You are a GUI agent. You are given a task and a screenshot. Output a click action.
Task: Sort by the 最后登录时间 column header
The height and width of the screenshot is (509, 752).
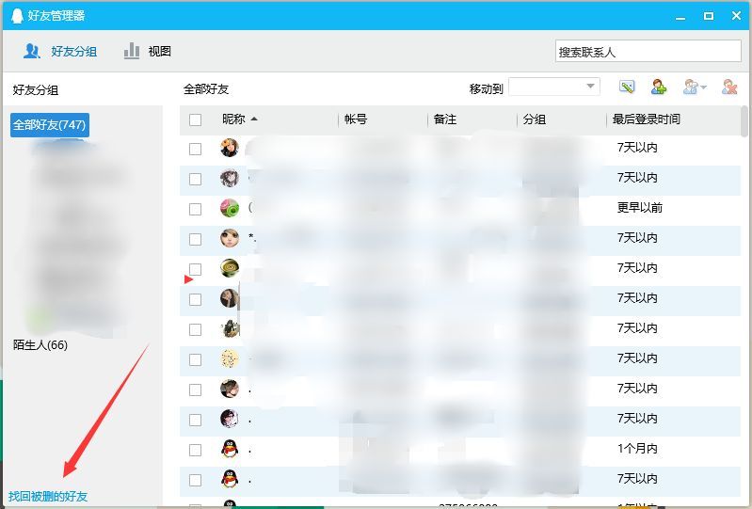(x=646, y=119)
